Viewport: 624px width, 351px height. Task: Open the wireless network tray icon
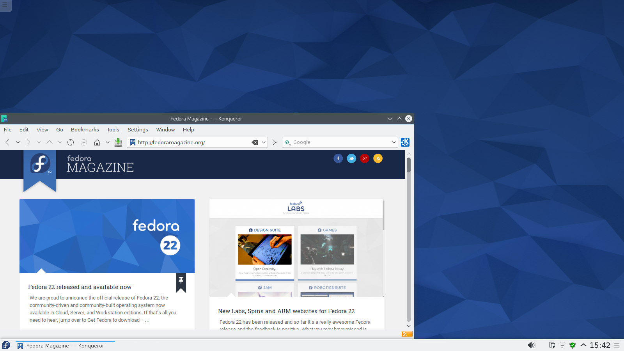point(562,345)
